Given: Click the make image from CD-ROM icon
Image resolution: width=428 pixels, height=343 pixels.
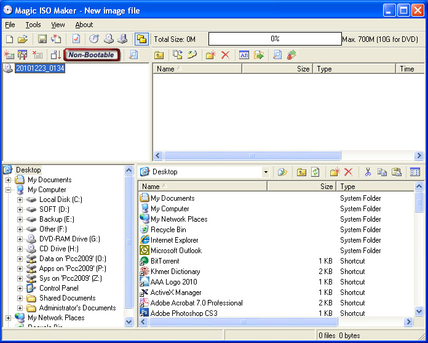Looking at the screenshot, I should tap(109, 39).
